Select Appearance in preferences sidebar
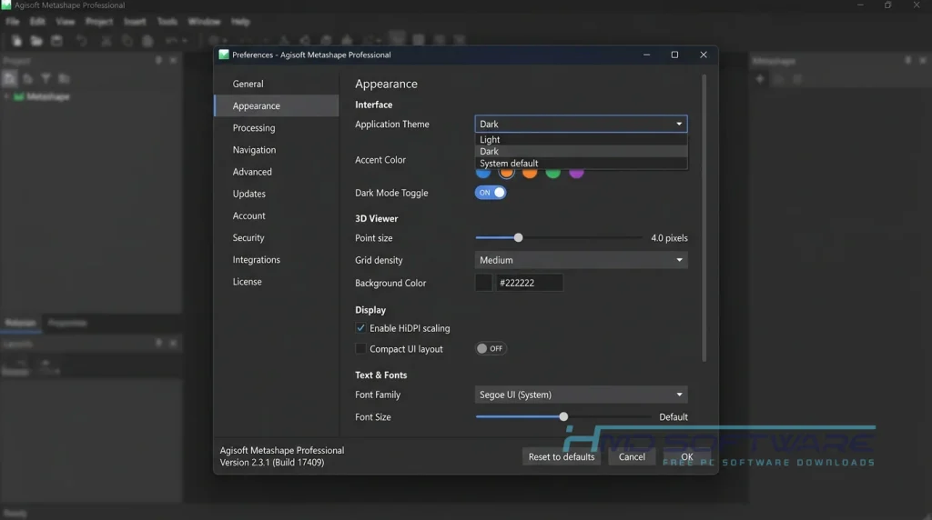 pyautogui.click(x=277, y=105)
